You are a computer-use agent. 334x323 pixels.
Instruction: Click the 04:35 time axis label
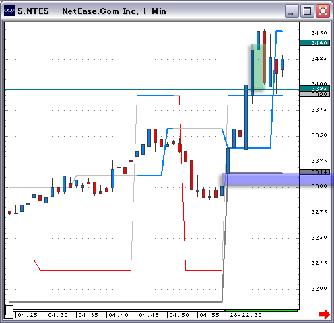(88, 315)
